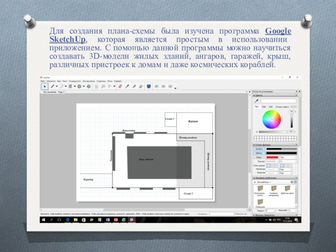The image size is (336, 252).
Task: Click the Add Page toolbar icon
Action: point(156,86)
